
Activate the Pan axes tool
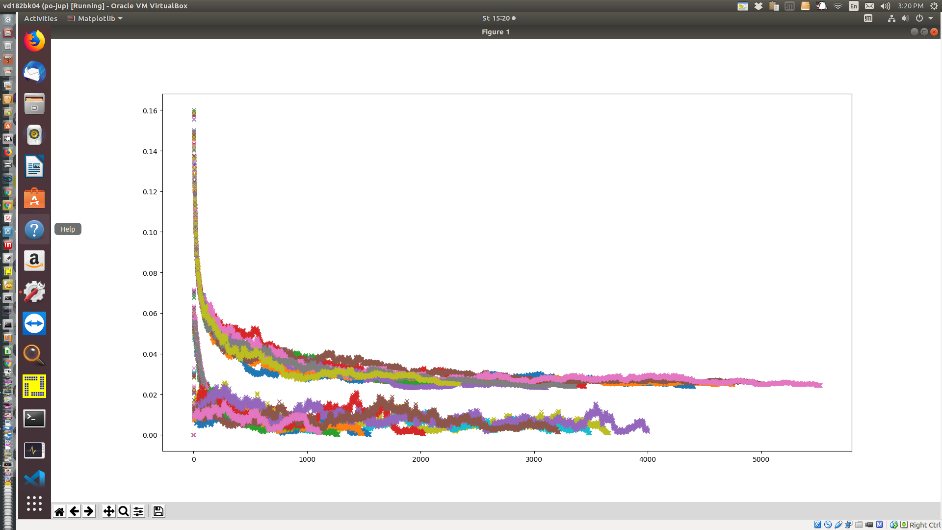click(x=109, y=511)
